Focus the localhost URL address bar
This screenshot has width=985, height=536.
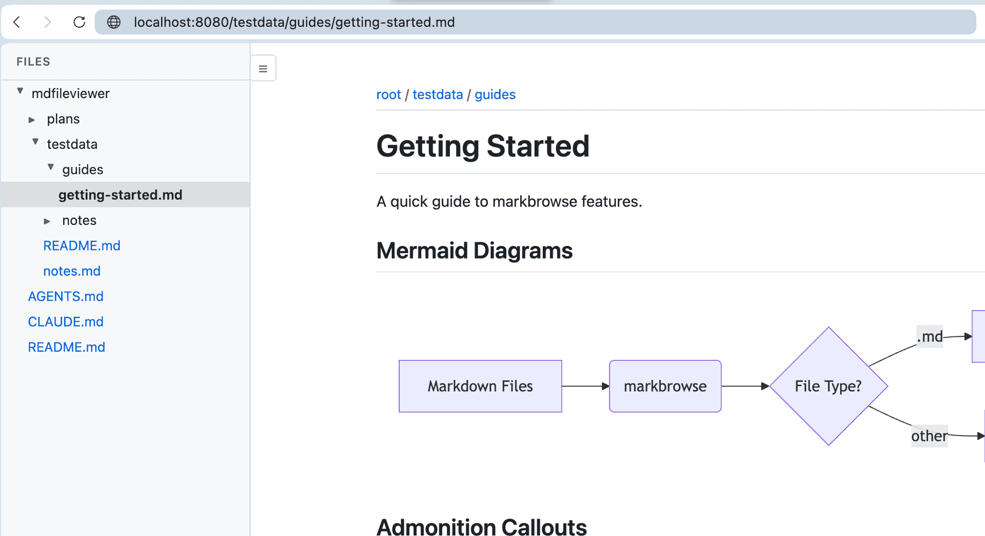tap(535, 22)
